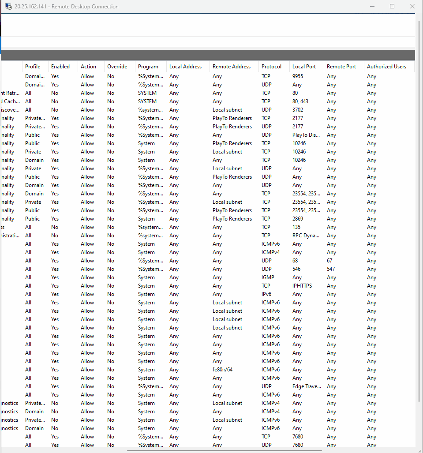The height and width of the screenshot is (453, 423).
Task: Click the Override column header
Action: [117, 67]
